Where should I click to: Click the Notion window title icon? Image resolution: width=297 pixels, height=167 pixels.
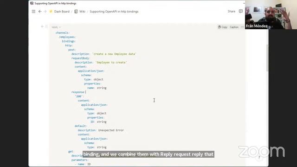(32, 3)
